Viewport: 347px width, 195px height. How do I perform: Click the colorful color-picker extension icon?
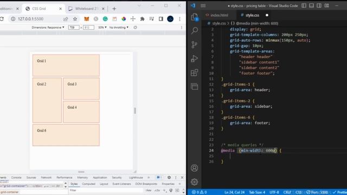coord(124,19)
